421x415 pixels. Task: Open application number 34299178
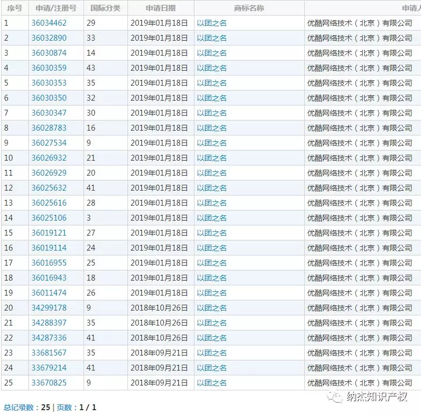click(49, 308)
